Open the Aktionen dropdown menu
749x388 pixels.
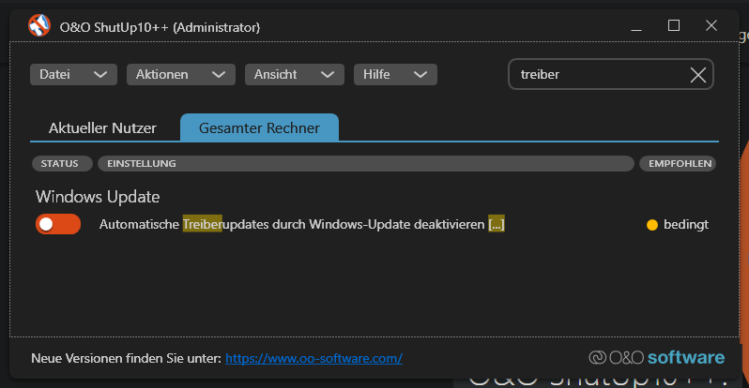point(181,74)
